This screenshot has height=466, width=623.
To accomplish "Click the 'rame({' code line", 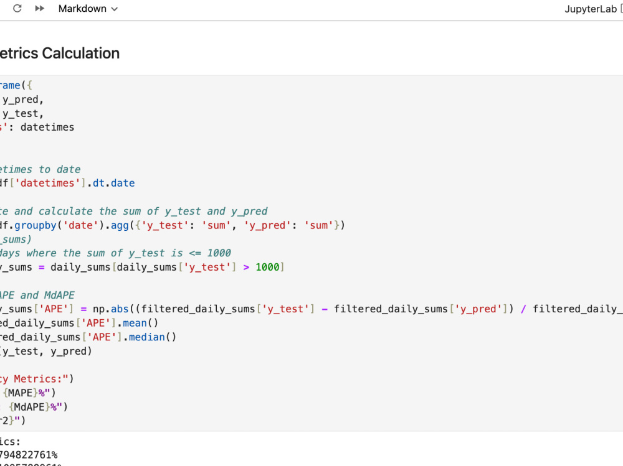I will [16, 85].
